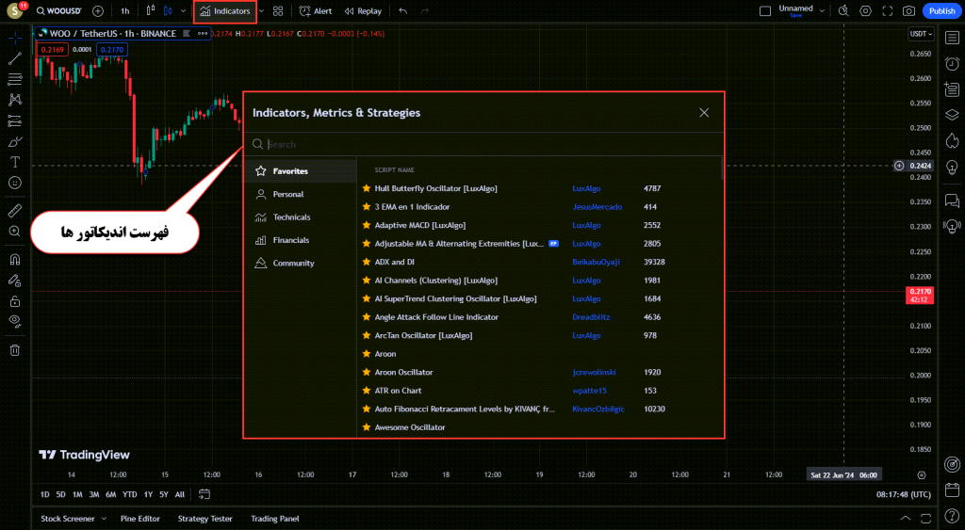
Task: Select the Technicals category
Action: coord(301,217)
